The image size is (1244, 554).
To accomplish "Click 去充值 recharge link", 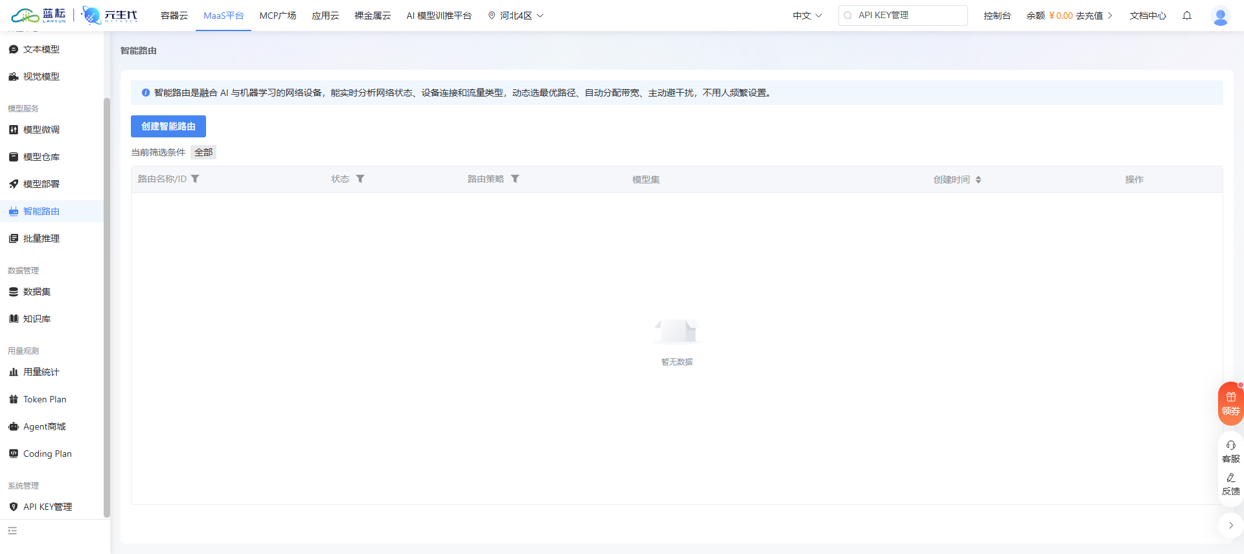I will 1089,16.
